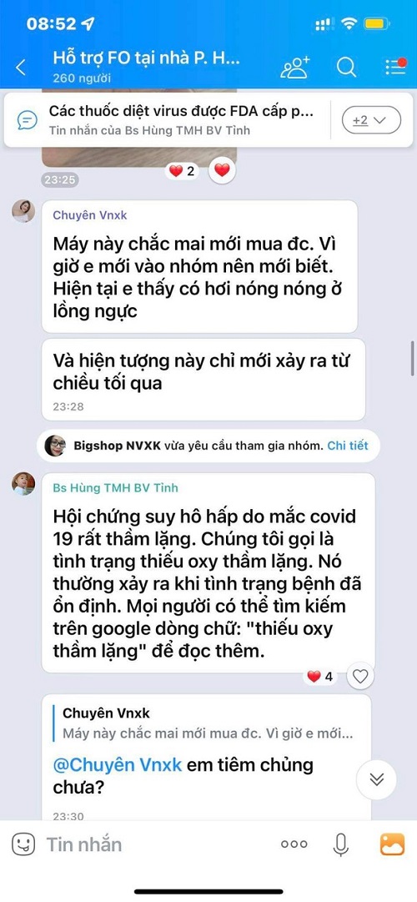This screenshot has width=417, height=902.
Task: Tap the three dots more options
Action: 294,844
